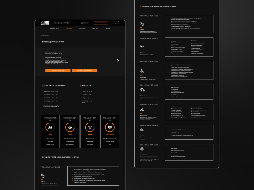This screenshot has height=190, width=254.
Task: Open search via the magnifier icon
Action: pos(118,22)
